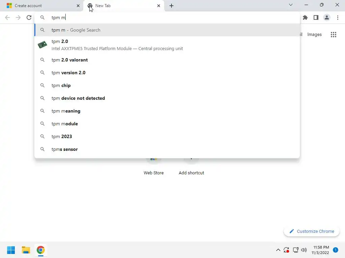The width and height of the screenshot is (345, 258).
Task: Open a new tab with plus button
Action: 171,6
